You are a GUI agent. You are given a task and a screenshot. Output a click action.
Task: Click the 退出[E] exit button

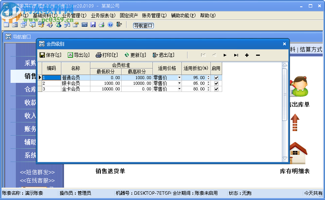click(163, 55)
